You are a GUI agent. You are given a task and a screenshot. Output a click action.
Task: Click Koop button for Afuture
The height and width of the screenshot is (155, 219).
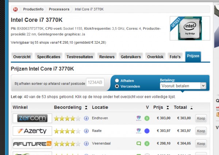point(201,144)
